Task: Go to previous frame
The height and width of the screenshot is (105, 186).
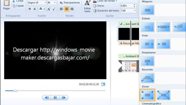Action: 46,98
